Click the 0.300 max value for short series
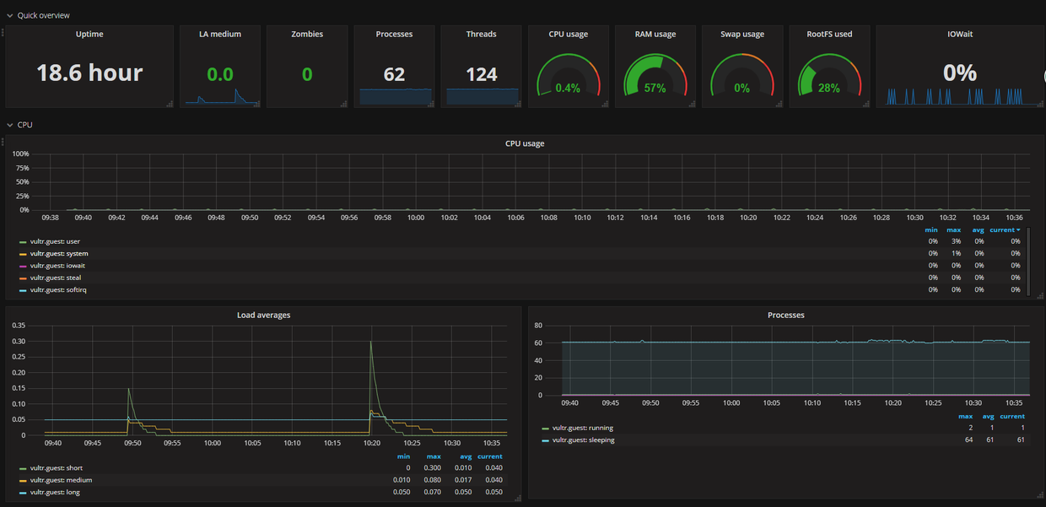The image size is (1046, 507). 433,467
